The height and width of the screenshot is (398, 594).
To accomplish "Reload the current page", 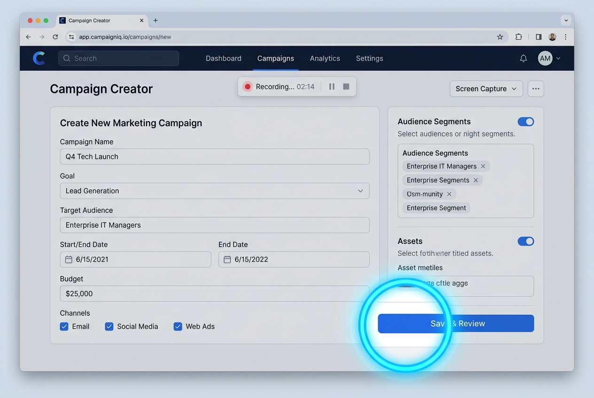I will tap(55, 37).
